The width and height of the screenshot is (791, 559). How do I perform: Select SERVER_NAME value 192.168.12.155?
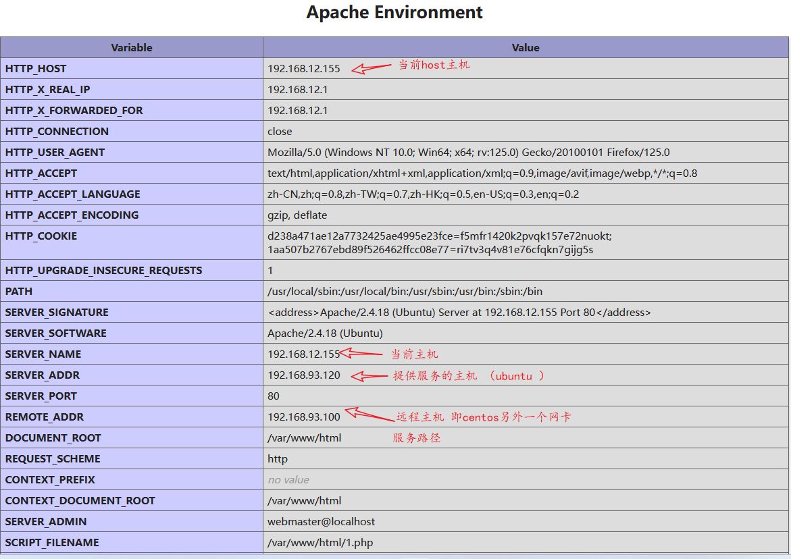coord(304,354)
